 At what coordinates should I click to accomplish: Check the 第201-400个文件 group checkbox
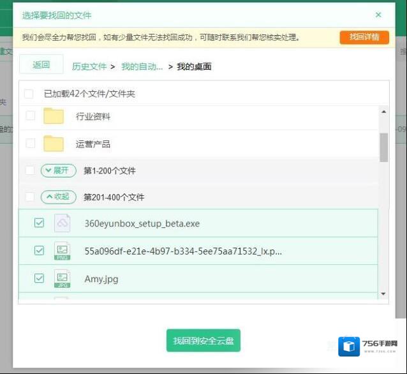tap(30, 197)
